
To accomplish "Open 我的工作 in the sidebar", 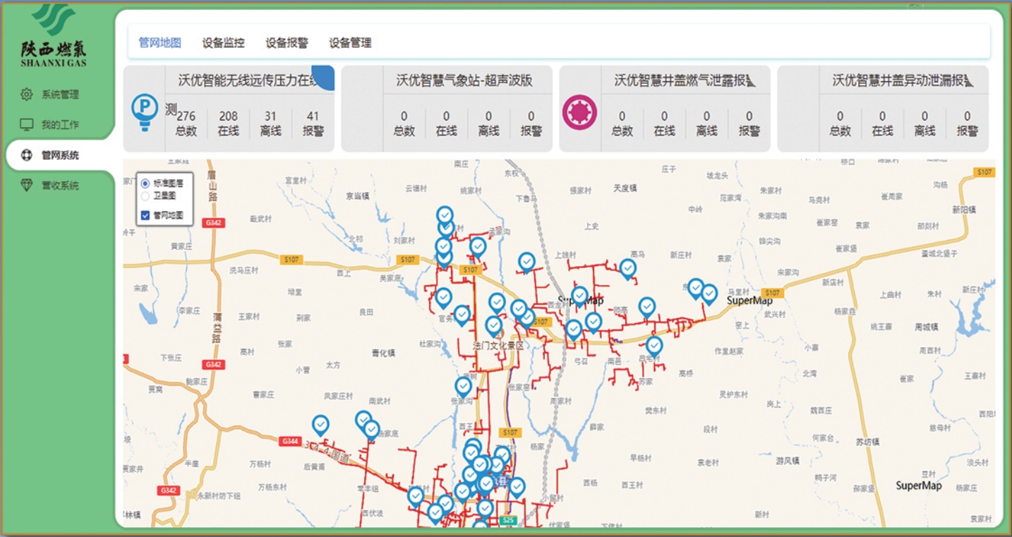I will (60, 125).
